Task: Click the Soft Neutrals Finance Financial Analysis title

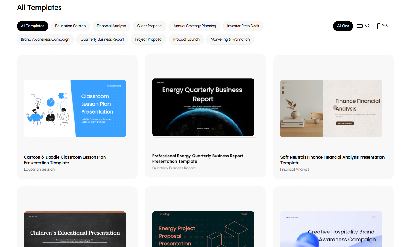Action: point(332,160)
